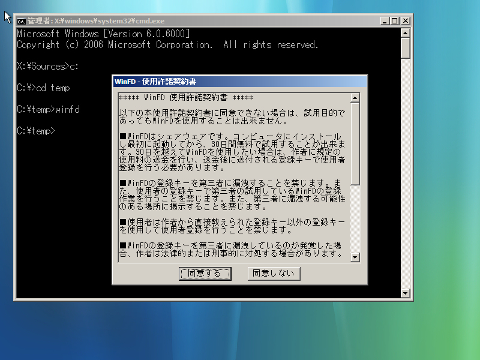Click the 'X:\Sources>c:' command line
This screenshot has height=360, width=480.
pyautogui.click(x=47, y=66)
